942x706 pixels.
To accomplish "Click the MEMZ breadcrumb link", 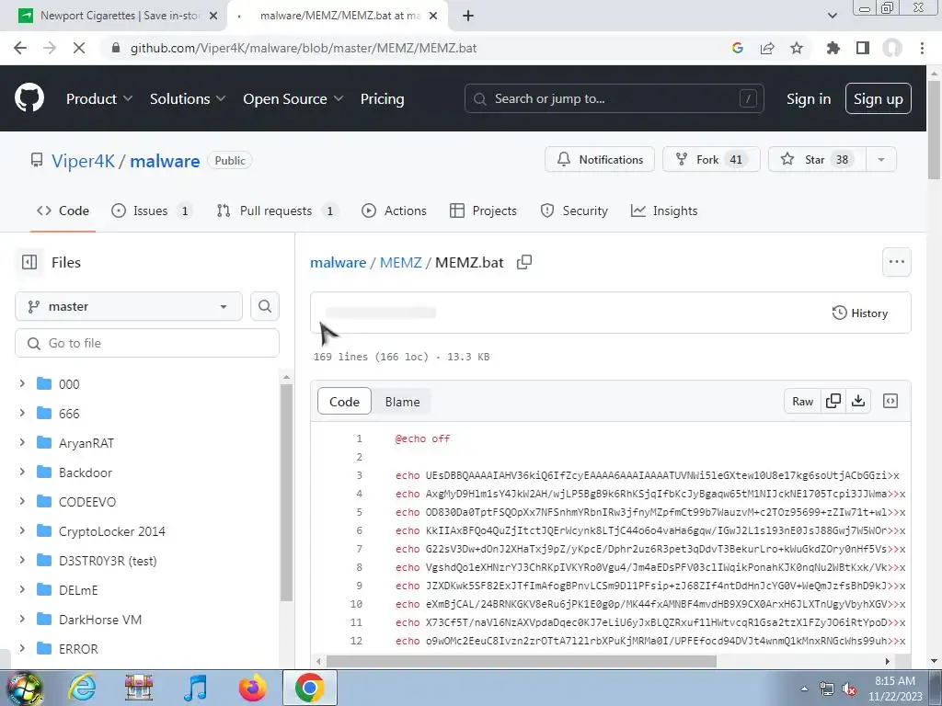I will (400, 262).
